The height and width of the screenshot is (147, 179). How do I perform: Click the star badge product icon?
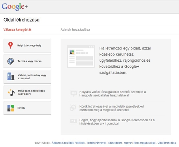[11, 61]
